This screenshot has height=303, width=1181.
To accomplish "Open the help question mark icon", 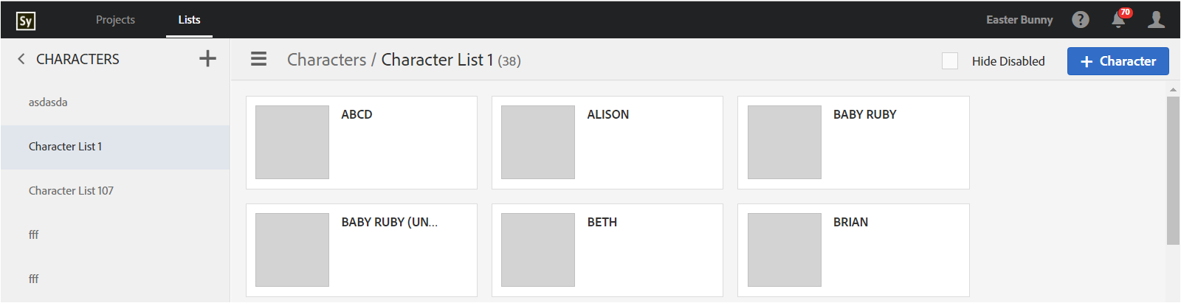I will [1081, 20].
